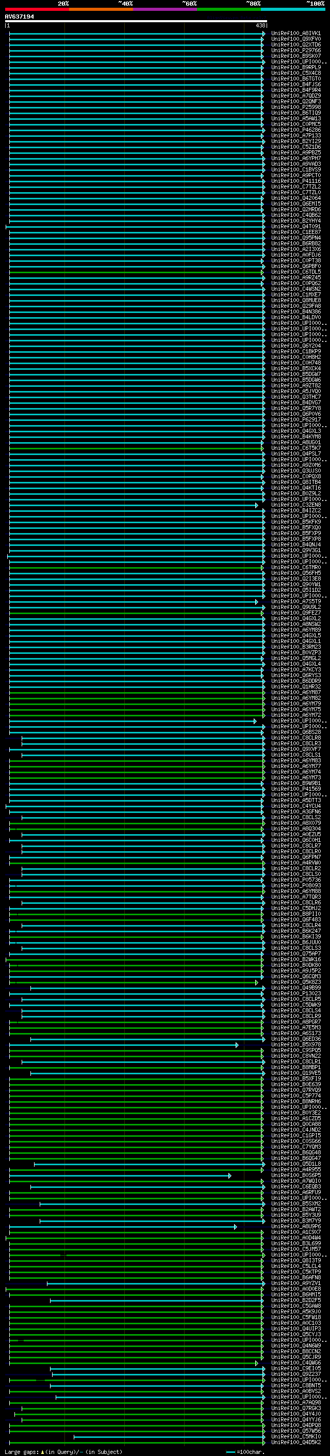The width and height of the screenshot is (330, 1456).
Task: Click the white query ruler bar
Action: coord(136,22)
